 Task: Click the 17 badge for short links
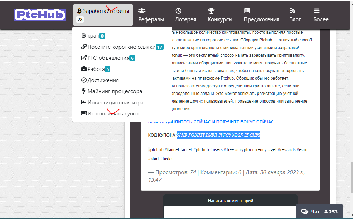[159, 47]
